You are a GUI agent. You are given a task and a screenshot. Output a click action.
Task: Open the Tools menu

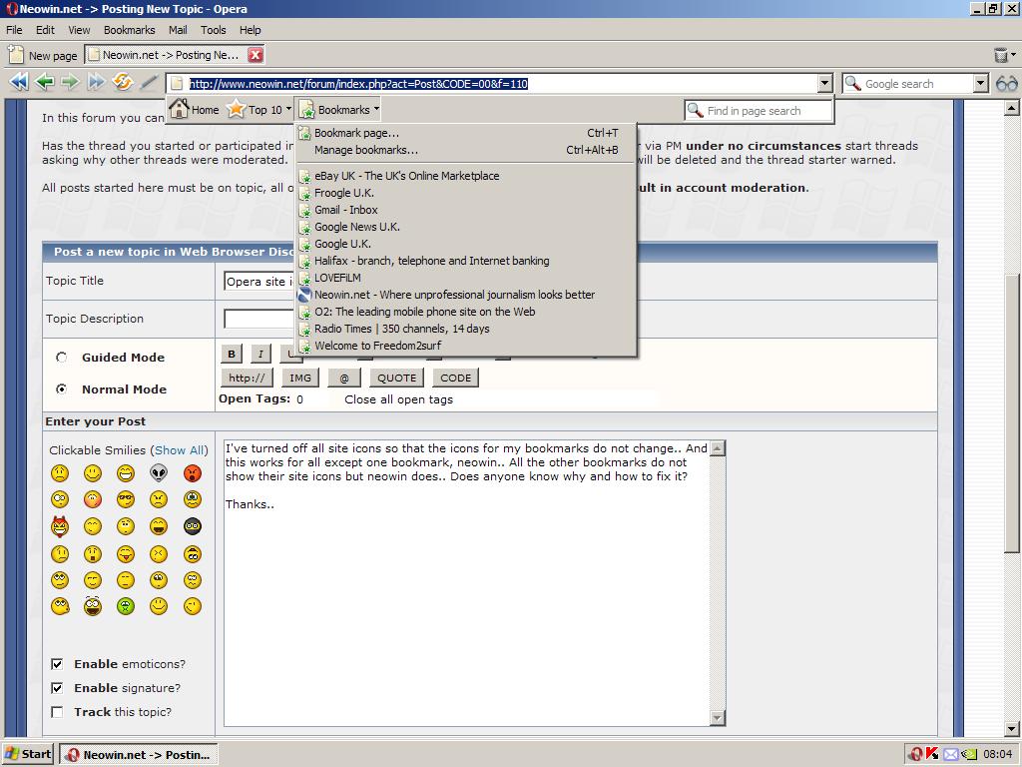214,30
